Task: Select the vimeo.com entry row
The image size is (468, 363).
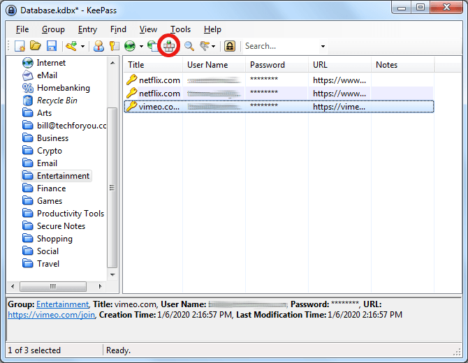Action: click(x=279, y=107)
